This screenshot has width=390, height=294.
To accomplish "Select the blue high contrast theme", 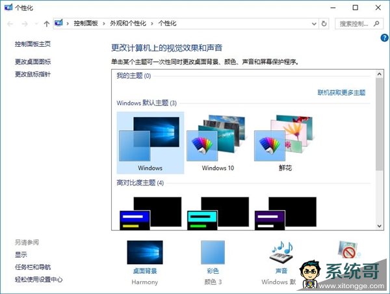I will pyautogui.click(x=150, y=213).
